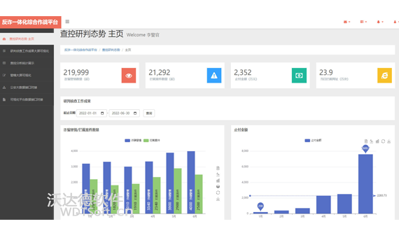Click the 2,352 statistic value
399x252 pixels.
[x=243, y=73]
